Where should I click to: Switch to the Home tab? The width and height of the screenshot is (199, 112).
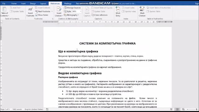click(x=14, y=3)
